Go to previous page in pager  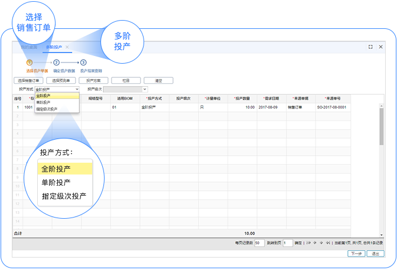(314, 242)
